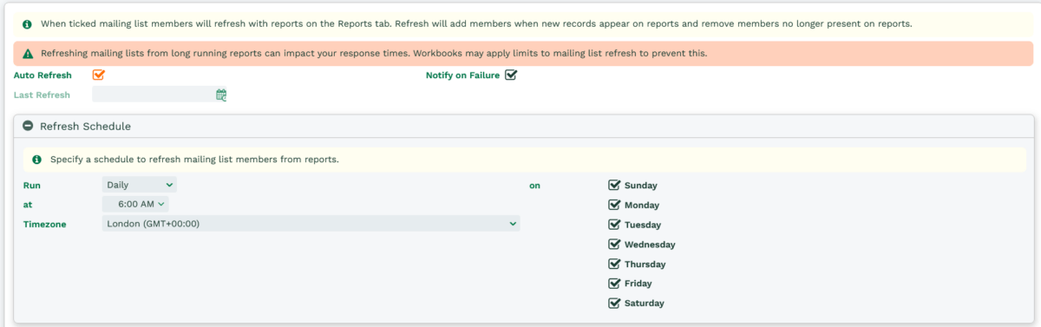Click the warning triangle icon in the orange banner
The image size is (1041, 327).
click(27, 53)
